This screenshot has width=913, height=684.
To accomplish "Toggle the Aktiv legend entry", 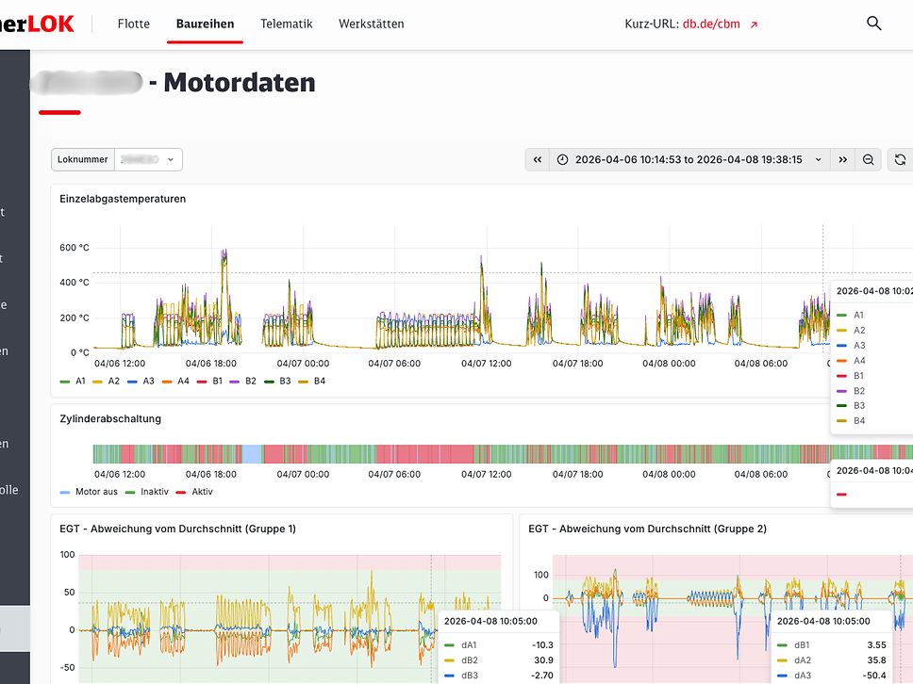I will (x=194, y=492).
